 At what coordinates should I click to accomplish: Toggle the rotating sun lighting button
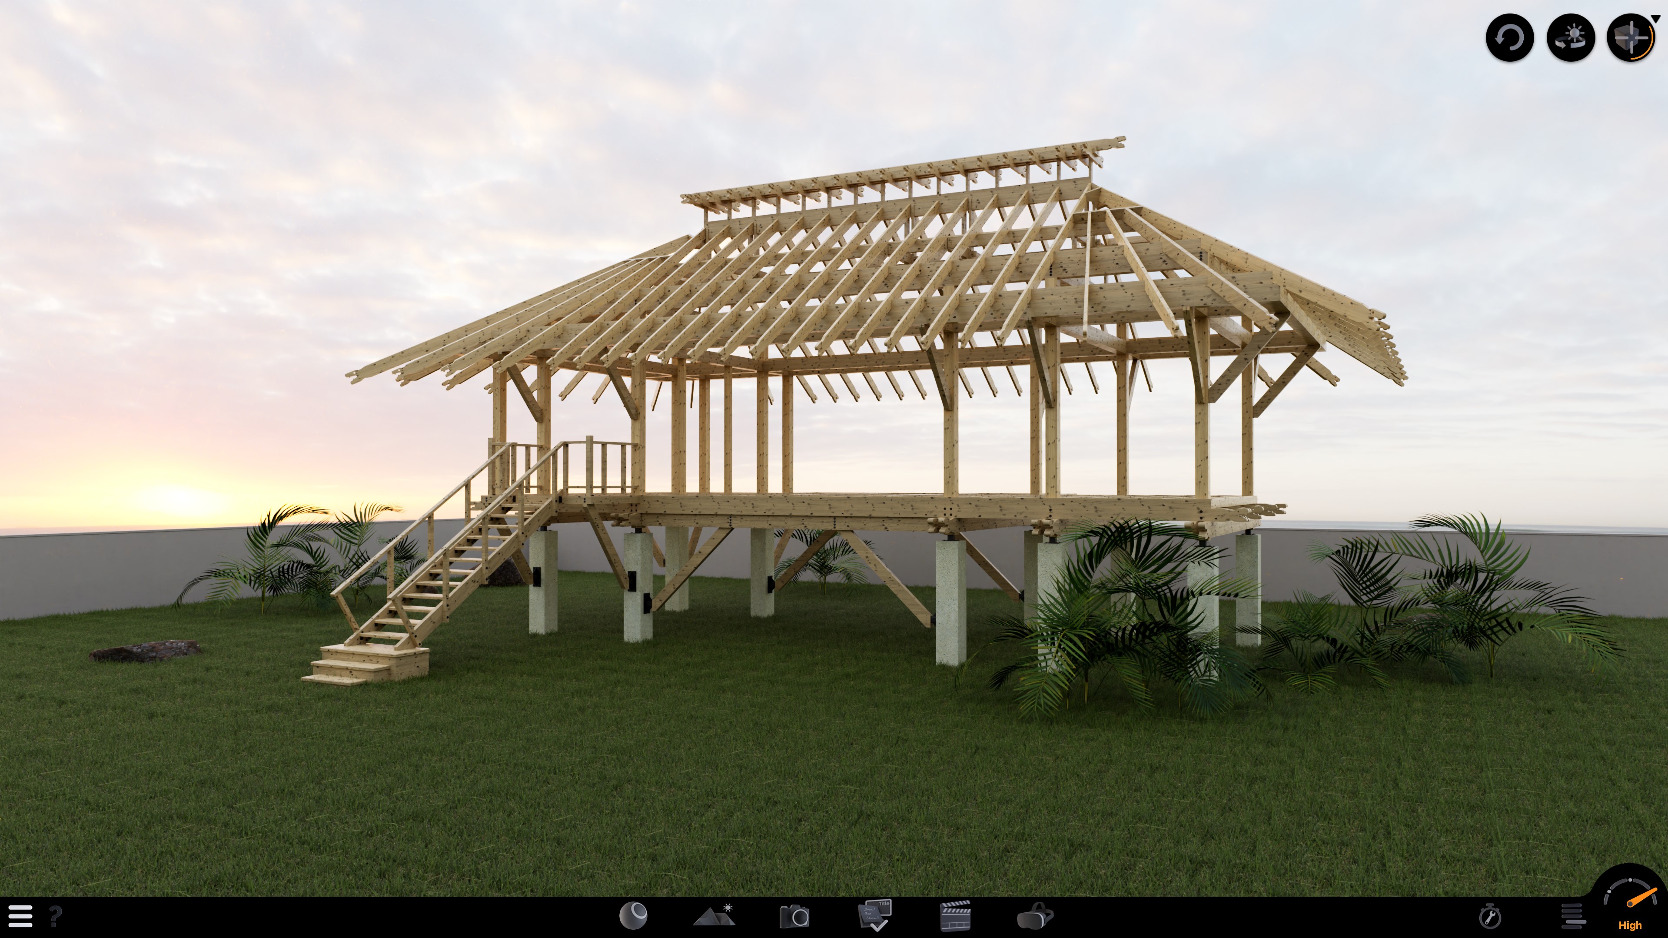[x=1570, y=38]
